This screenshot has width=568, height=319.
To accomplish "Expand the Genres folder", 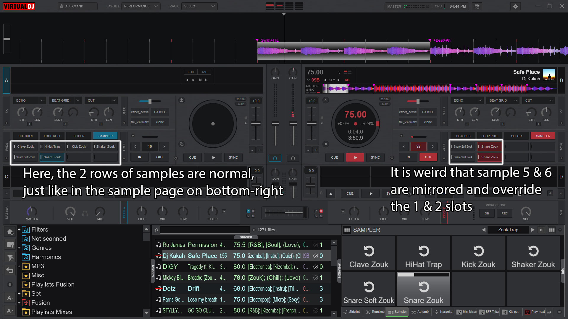I will 19,248.
